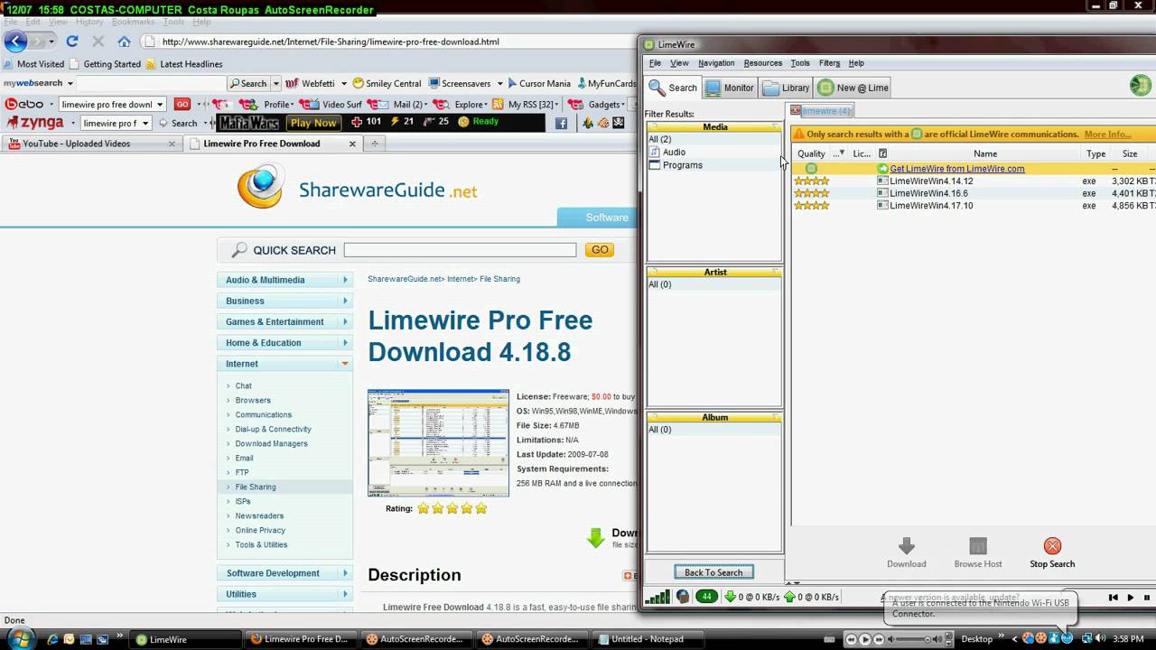Open Bebo search box dropdown
Viewport: 1156px width, 650px height.
coord(160,104)
